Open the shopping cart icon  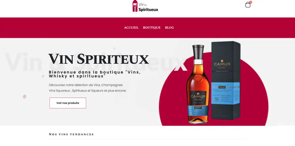tap(248, 5)
